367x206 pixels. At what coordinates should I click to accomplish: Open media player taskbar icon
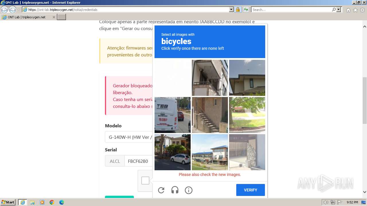click(x=42, y=202)
